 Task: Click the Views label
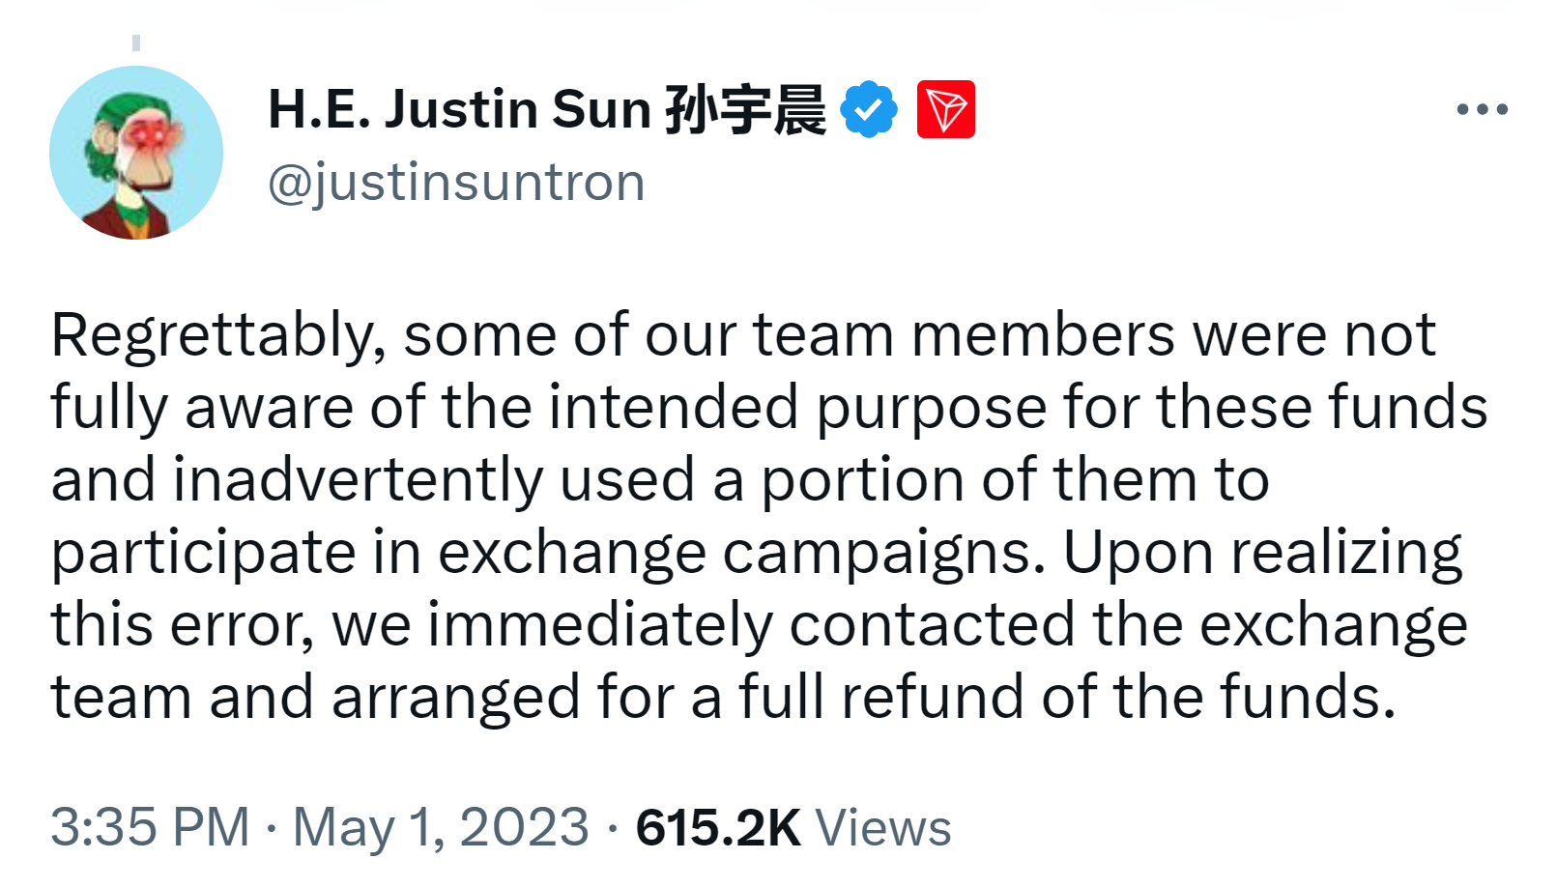pos(883,828)
